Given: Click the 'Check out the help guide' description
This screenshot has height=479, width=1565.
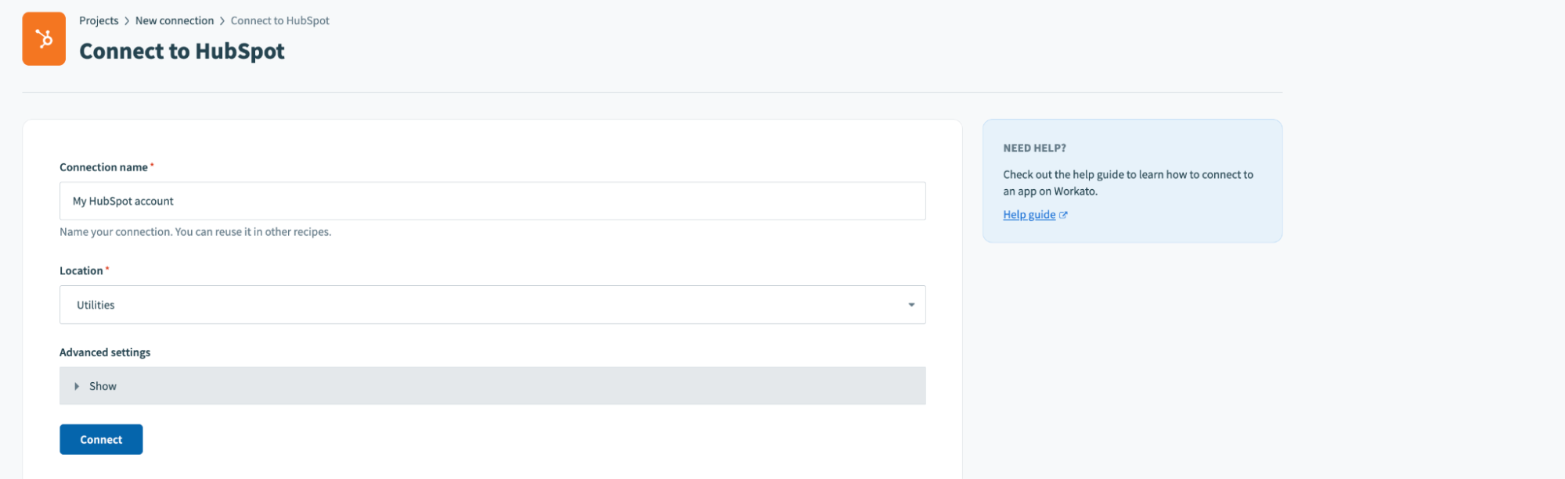Looking at the screenshot, I should click(1128, 183).
